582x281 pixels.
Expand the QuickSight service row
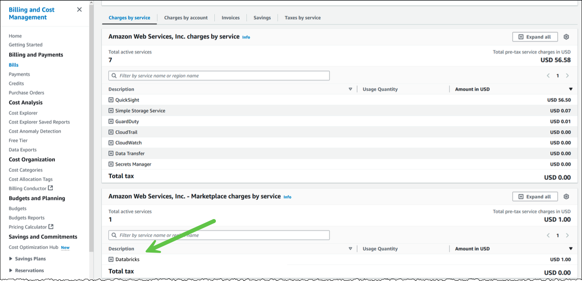coord(111,100)
